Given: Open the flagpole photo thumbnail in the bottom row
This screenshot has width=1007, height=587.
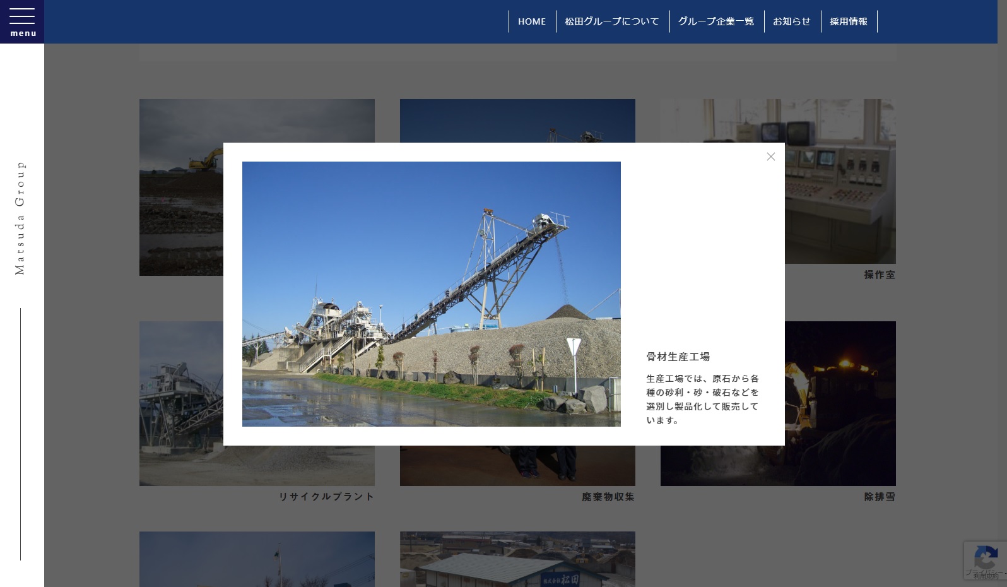Looking at the screenshot, I should pos(257,559).
